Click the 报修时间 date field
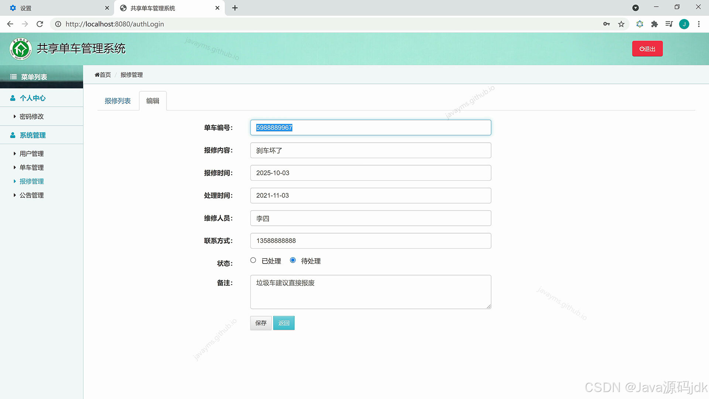 pyautogui.click(x=370, y=173)
